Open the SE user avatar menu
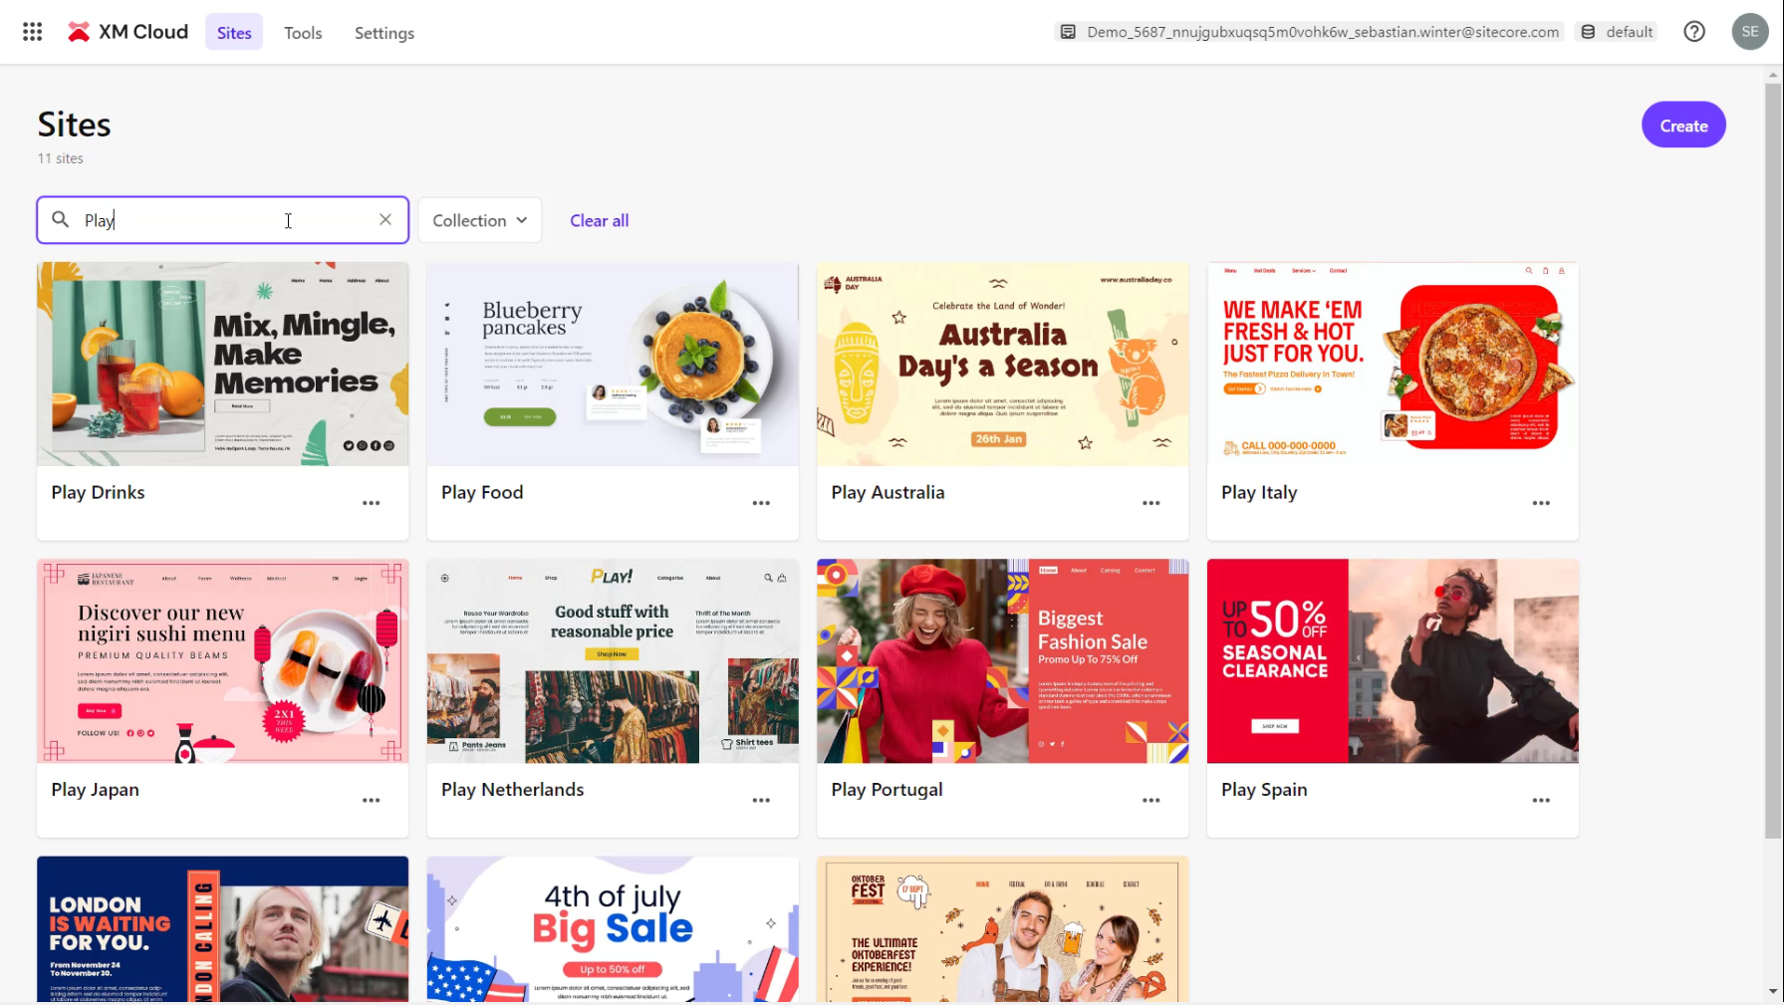1784x1005 pixels. tap(1750, 32)
